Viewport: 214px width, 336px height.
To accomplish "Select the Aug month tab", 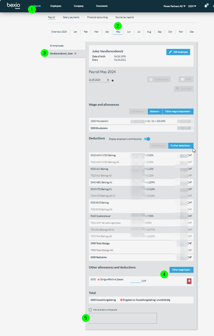I will (x=149, y=32).
